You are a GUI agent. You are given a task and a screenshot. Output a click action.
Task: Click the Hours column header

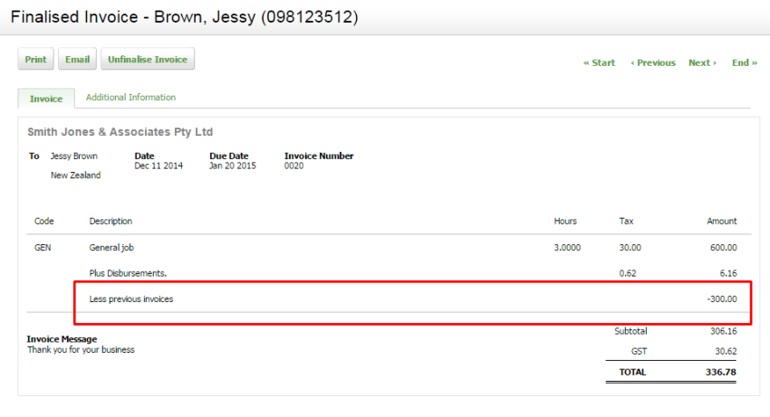coord(565,222)
